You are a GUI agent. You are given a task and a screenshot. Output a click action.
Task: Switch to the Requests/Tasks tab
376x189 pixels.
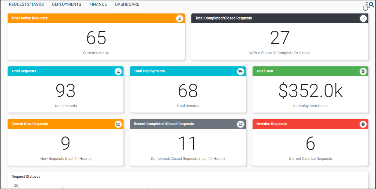point(26,4)
